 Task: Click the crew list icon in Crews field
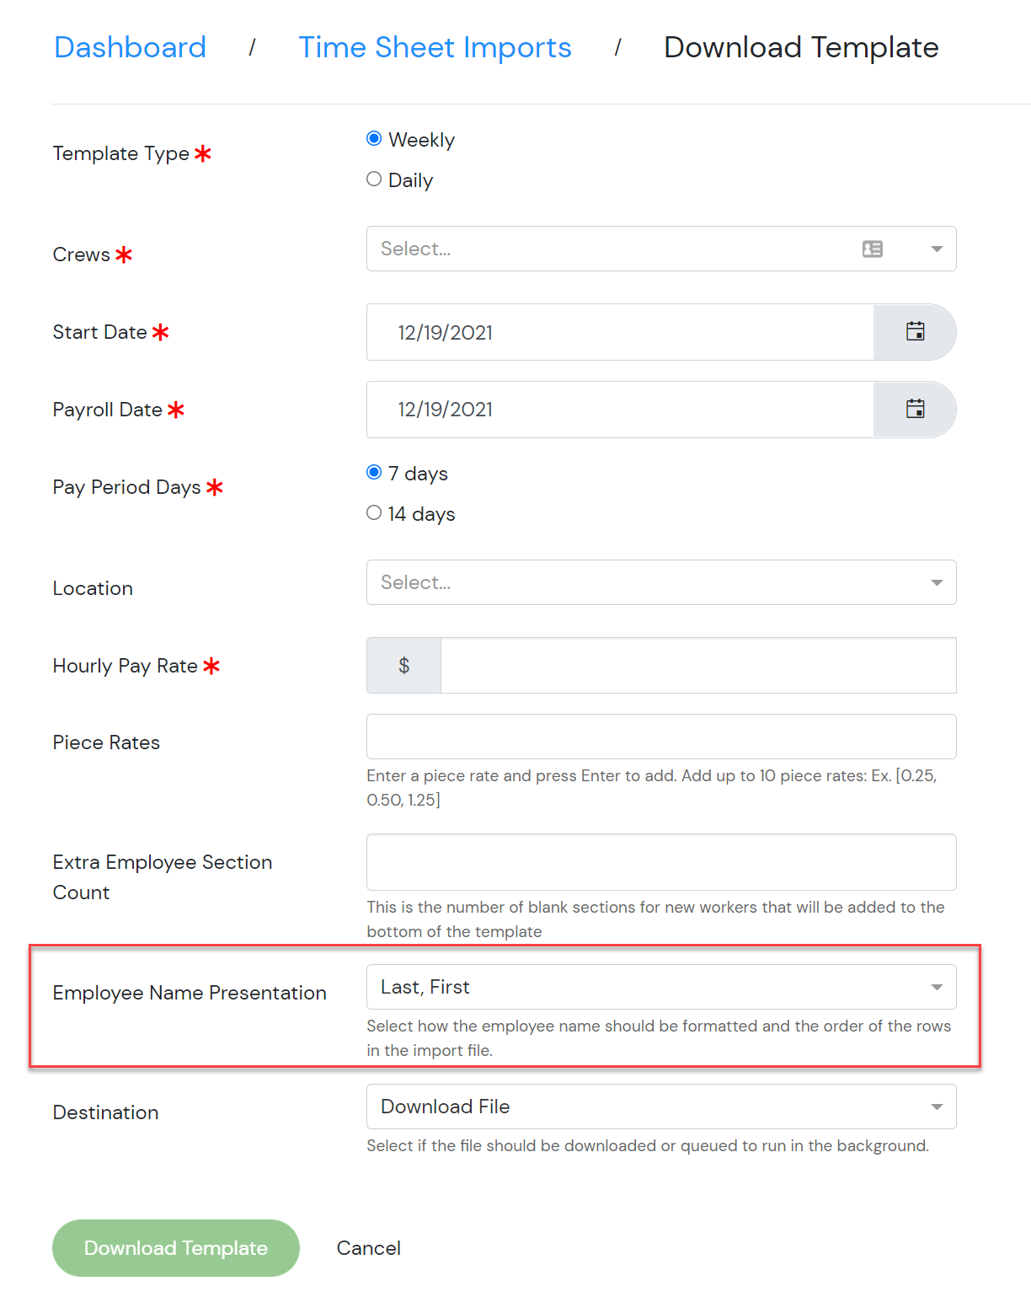tap(873, 249)
